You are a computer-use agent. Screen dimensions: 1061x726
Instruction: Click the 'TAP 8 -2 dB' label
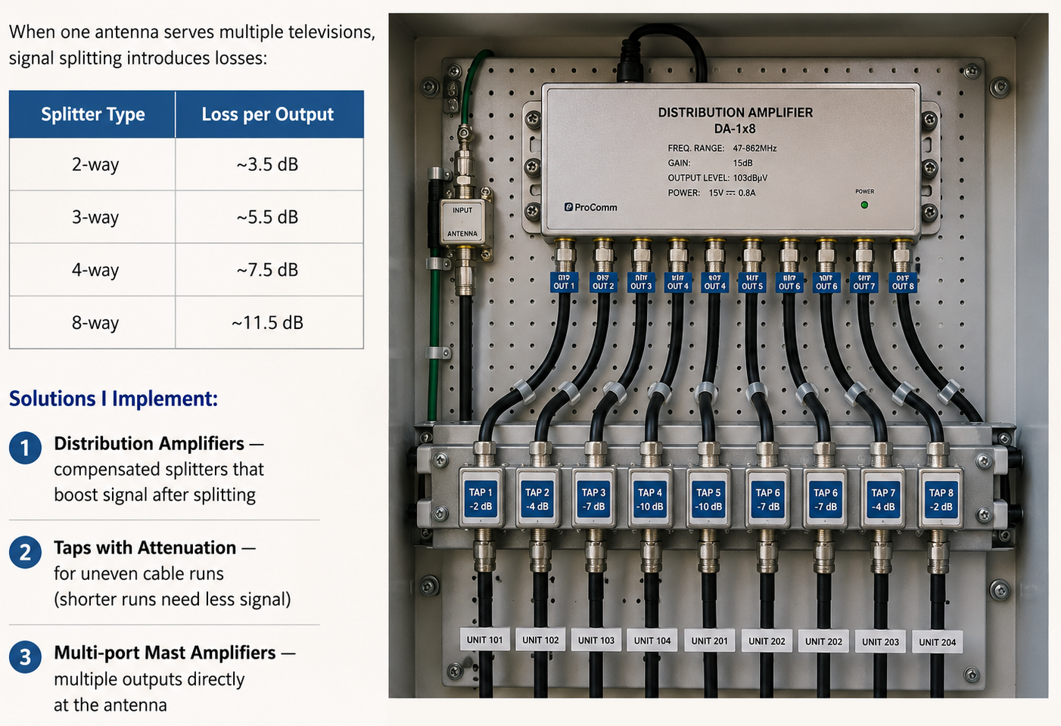point(941,499)
